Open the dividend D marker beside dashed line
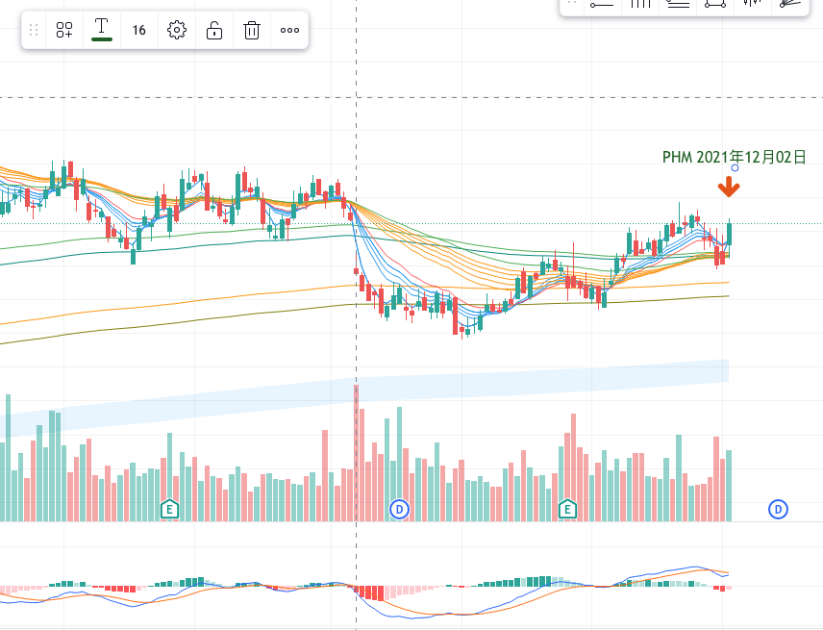Viewport: 823px width, 630px height. point(399,508)
